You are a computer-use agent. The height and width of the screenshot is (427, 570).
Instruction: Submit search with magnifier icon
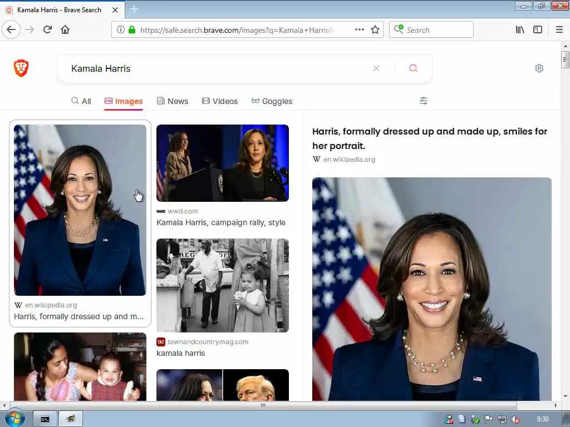414,68
